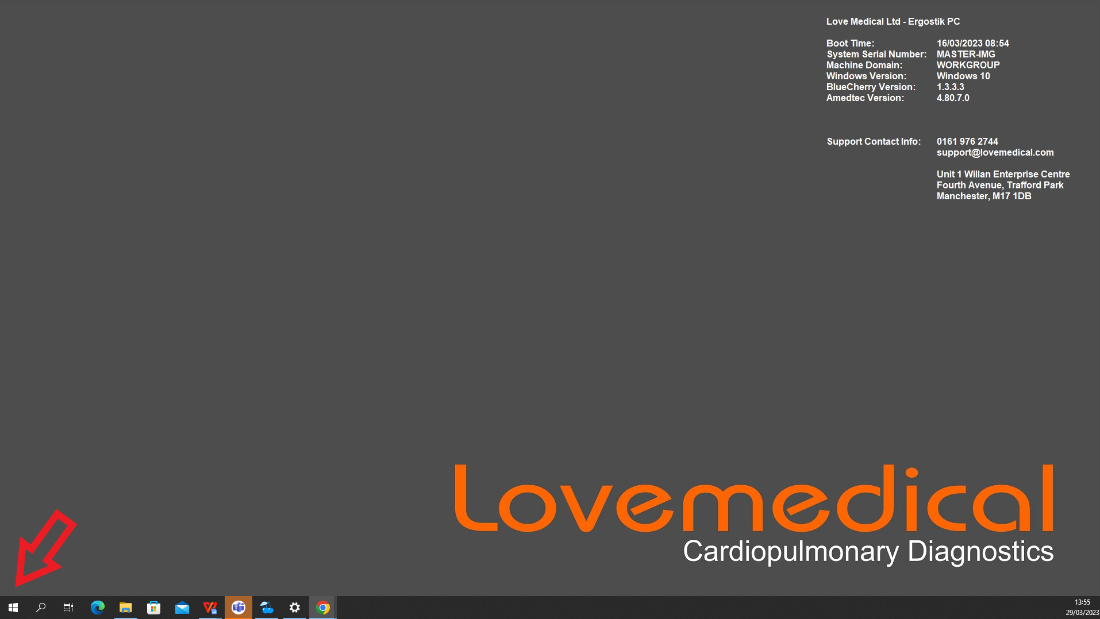Viewport: 1100px width, 619px height.
Task: Switch to Microsoft Teams on taskbar
Action: [x=239, y=608]
